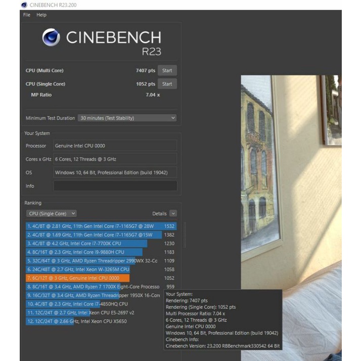Click the Cinebench app icon in title bar
The height and width of the screenshot is (361, 361).
coord(24,5)
